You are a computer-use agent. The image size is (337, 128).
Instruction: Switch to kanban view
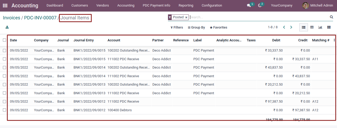pos(329,27)
